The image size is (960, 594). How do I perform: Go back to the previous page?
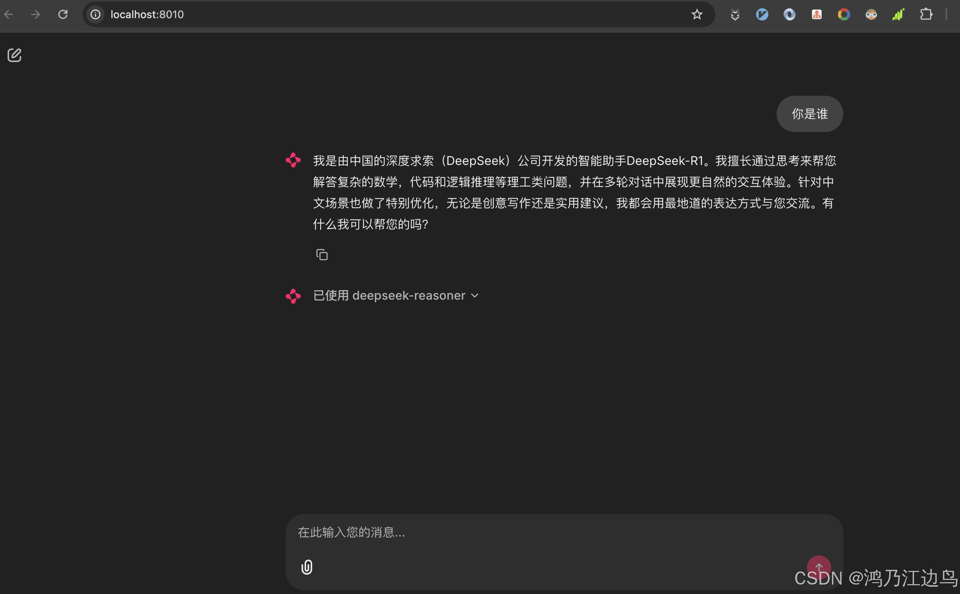tap(9, 14)
